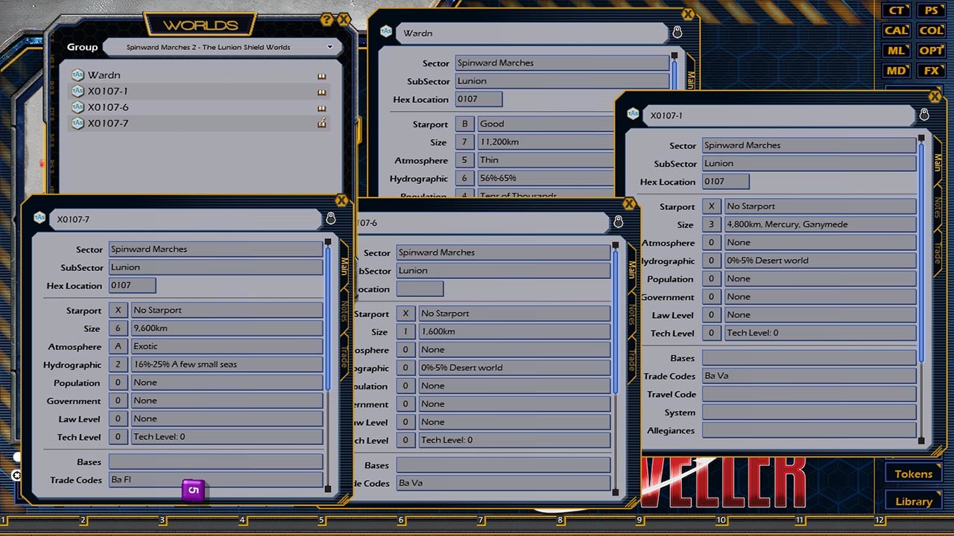This screenshot has width=954, height=536.
Task: Click the FX icon in the corner toolbar
Action: [x=930, y=70]
